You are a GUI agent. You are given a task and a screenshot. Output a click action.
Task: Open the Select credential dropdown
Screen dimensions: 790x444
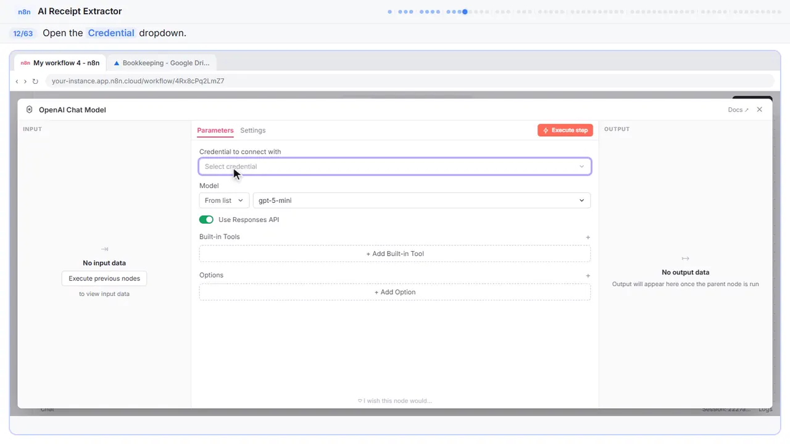395,166
